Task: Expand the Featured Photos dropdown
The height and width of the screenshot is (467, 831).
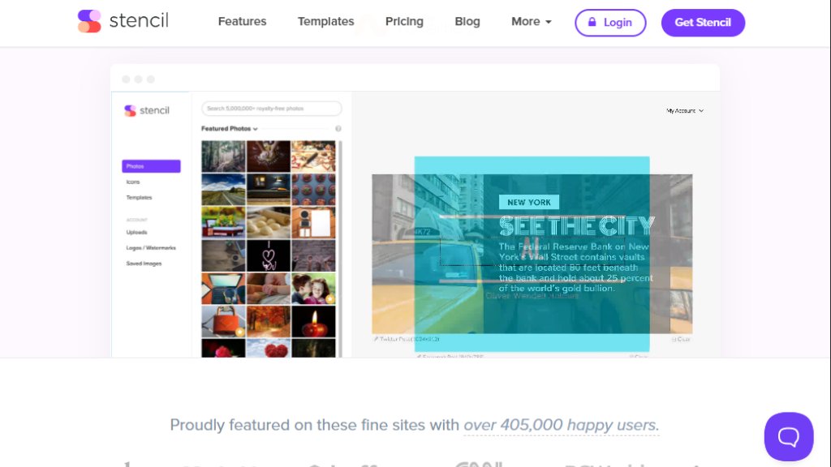Action: tap(230, 129)
